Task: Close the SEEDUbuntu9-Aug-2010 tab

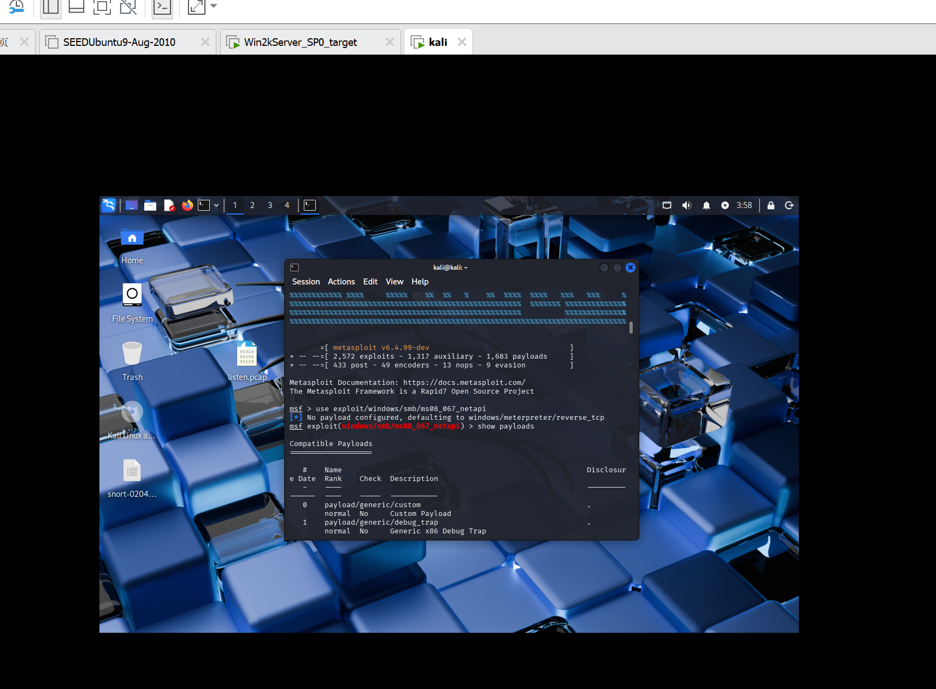Action: pyautogui.click(x=205, y=42)
